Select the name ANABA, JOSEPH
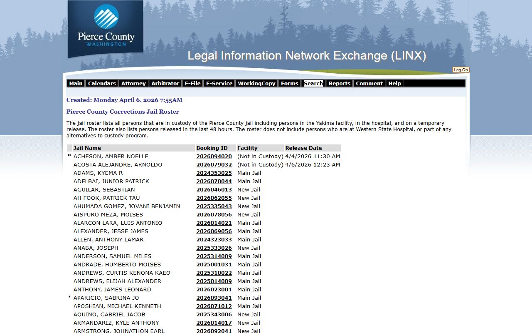Viewport: 532px width, 333px height. pos(96,248)
